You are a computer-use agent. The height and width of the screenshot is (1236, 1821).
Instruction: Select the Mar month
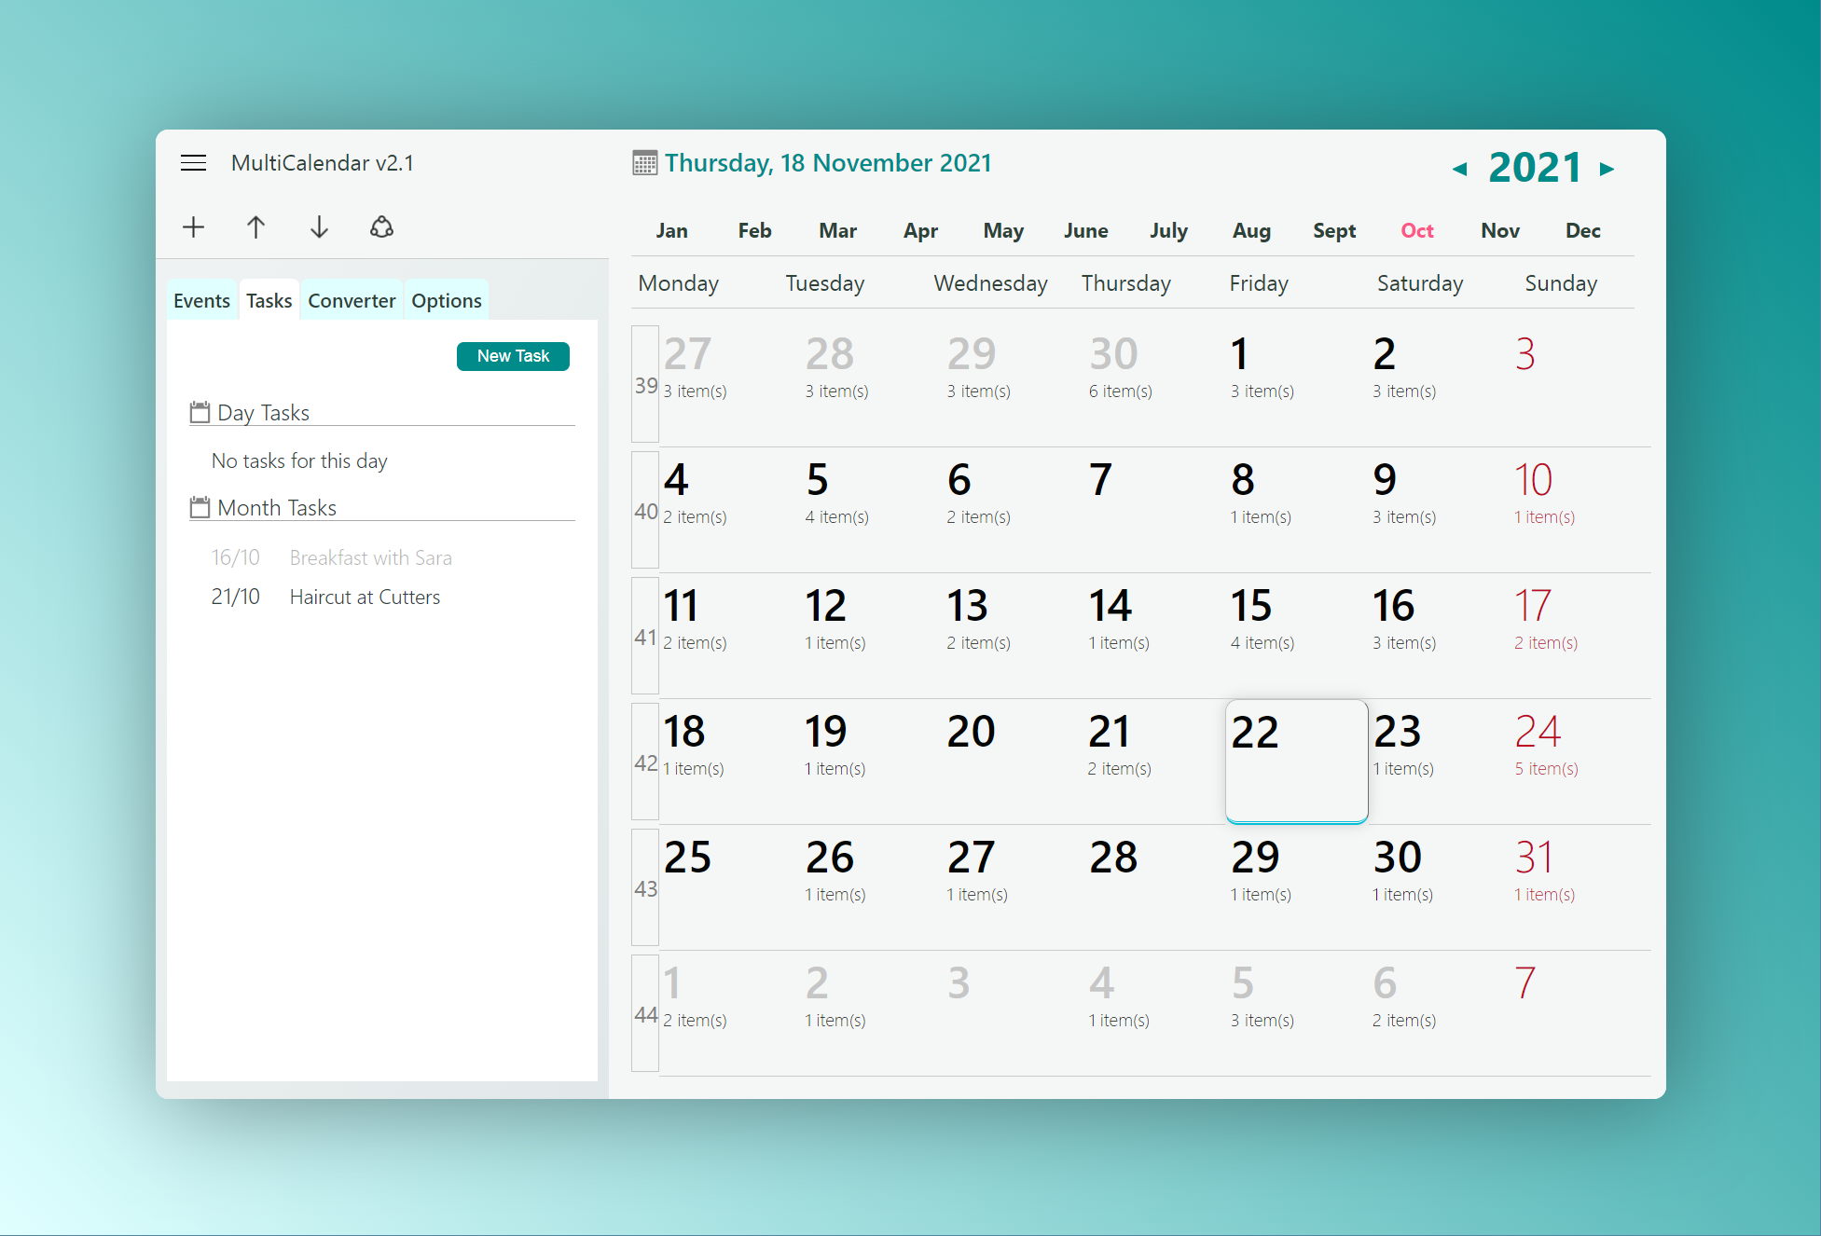(x=837, y=230)
